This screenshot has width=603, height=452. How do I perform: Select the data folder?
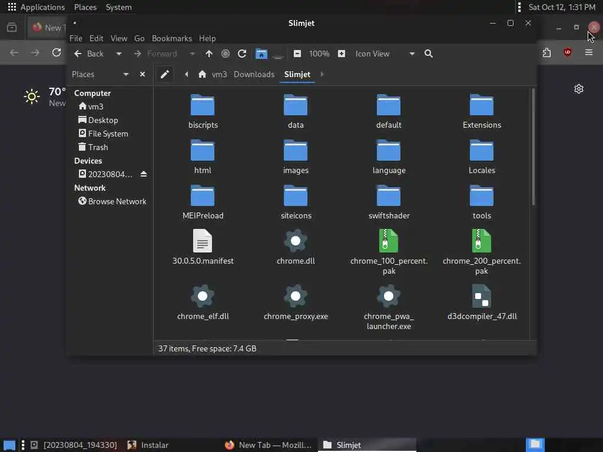tap(296, 111)
